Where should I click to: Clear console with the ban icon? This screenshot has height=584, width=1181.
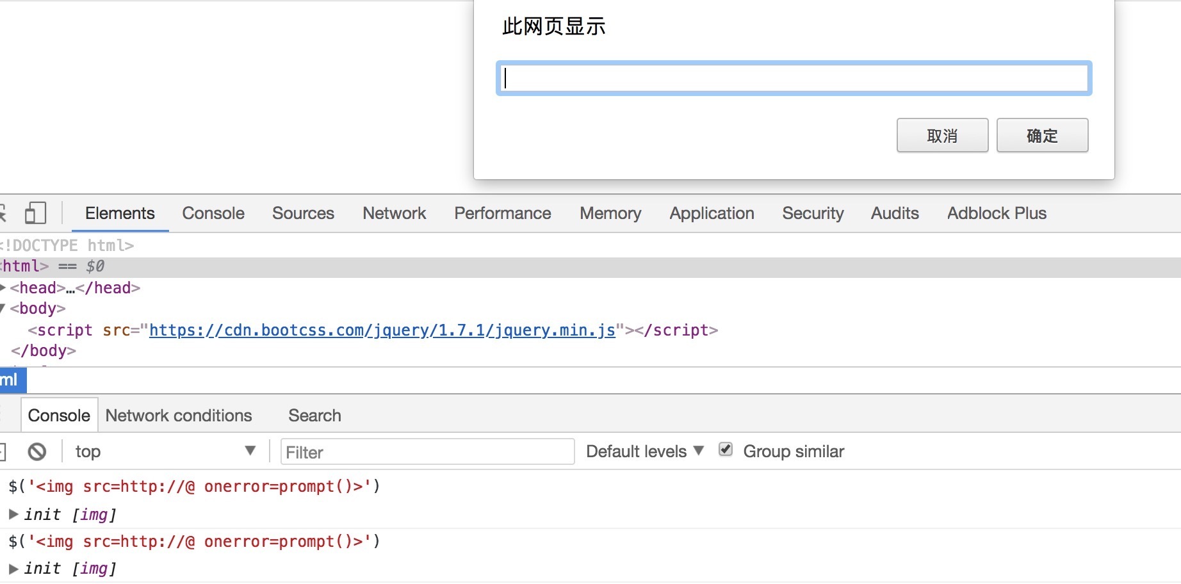(37, 451)
